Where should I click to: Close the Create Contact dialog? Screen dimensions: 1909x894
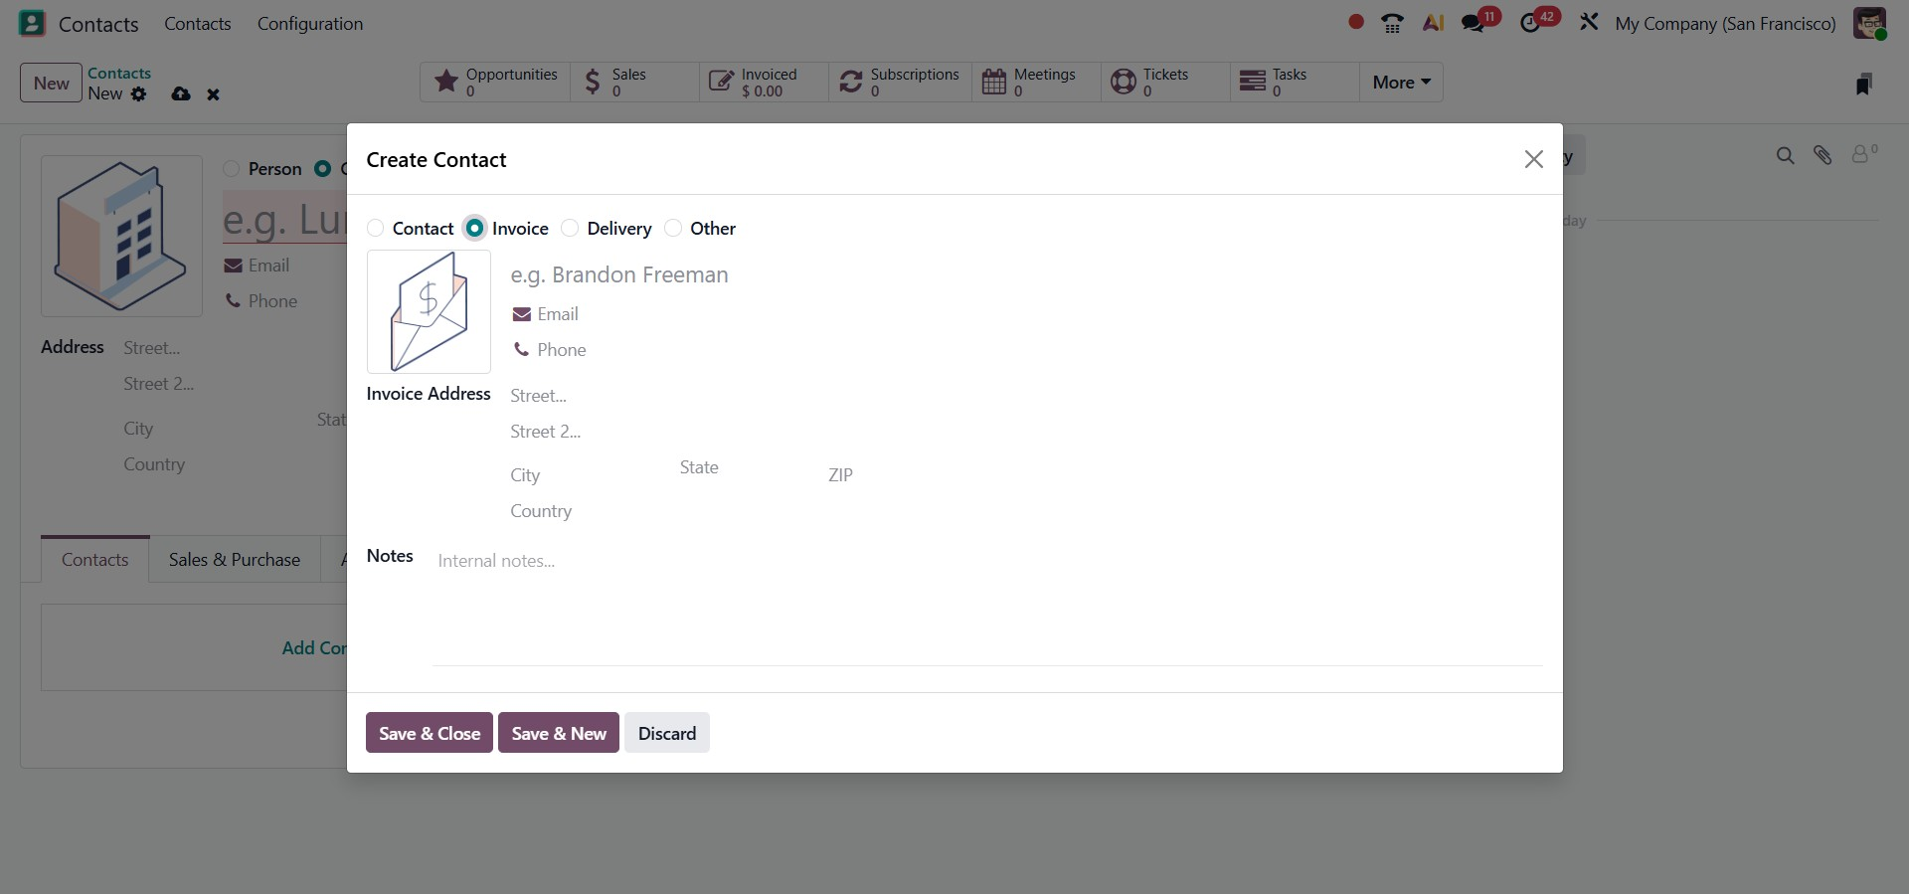tap(1533, 159)
